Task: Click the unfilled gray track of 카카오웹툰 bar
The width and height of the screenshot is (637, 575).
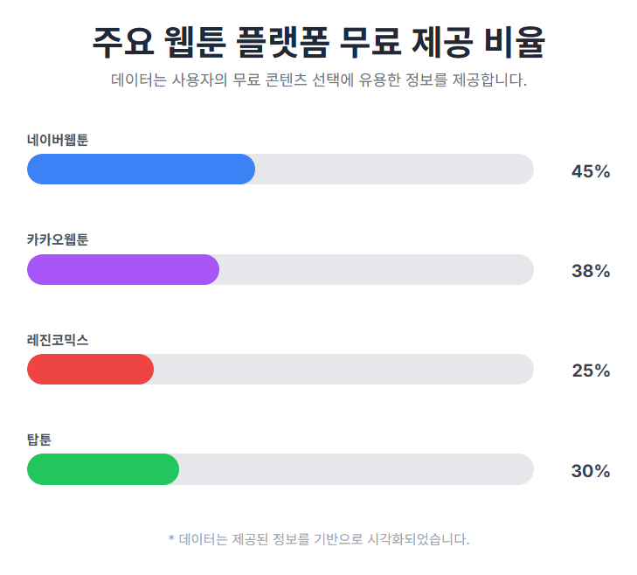Action: click(x=376, y=270)
